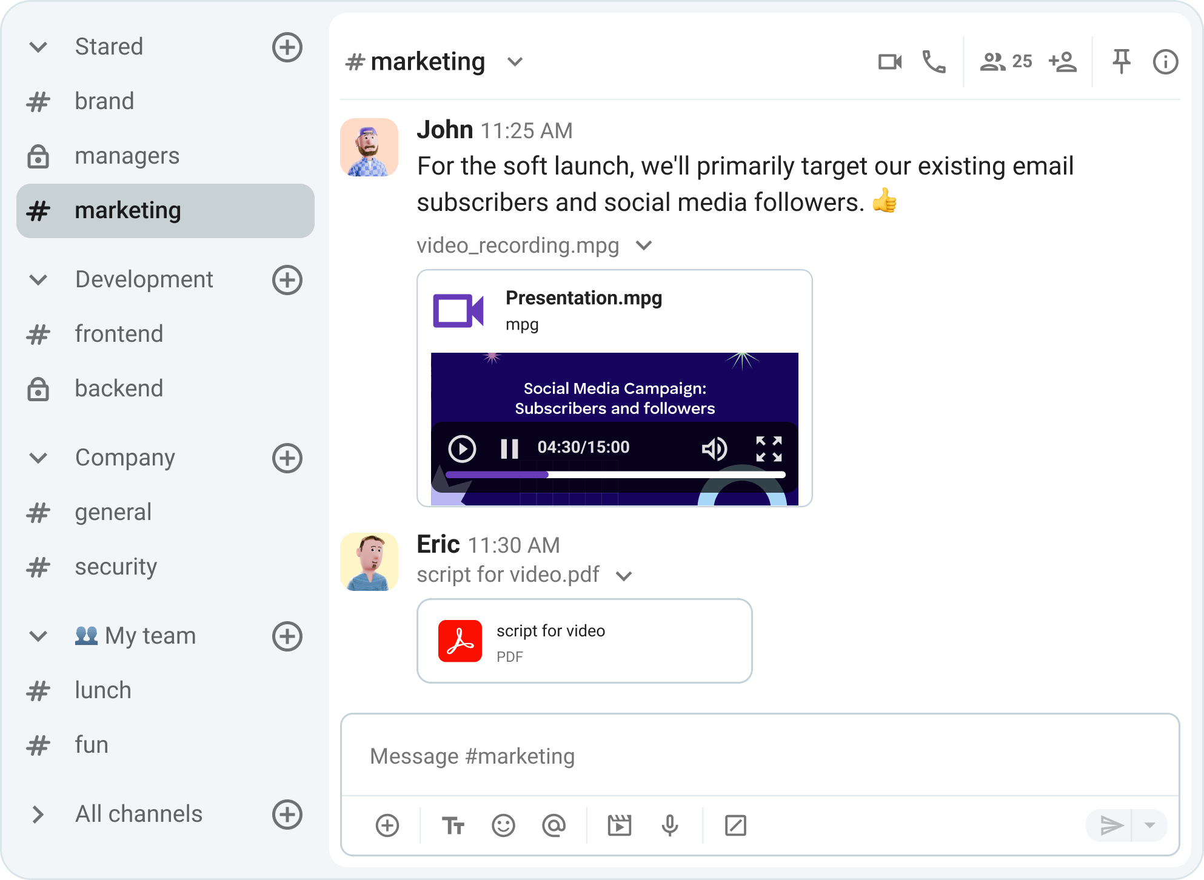Add people to the marketing channel
The image size is (1204, 880).
coord(1062,61)
